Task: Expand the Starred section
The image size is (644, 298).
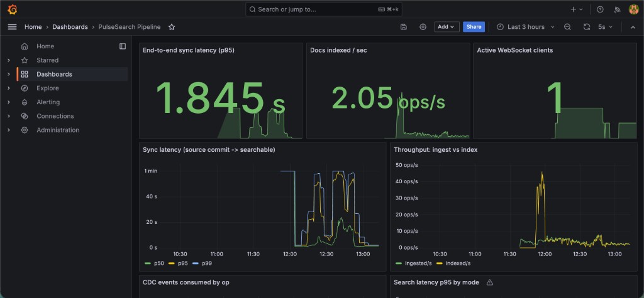Action: 9,60
